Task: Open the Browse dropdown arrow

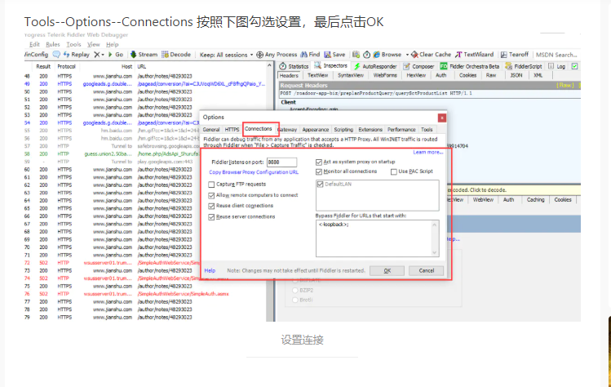Action: [407, 55]
